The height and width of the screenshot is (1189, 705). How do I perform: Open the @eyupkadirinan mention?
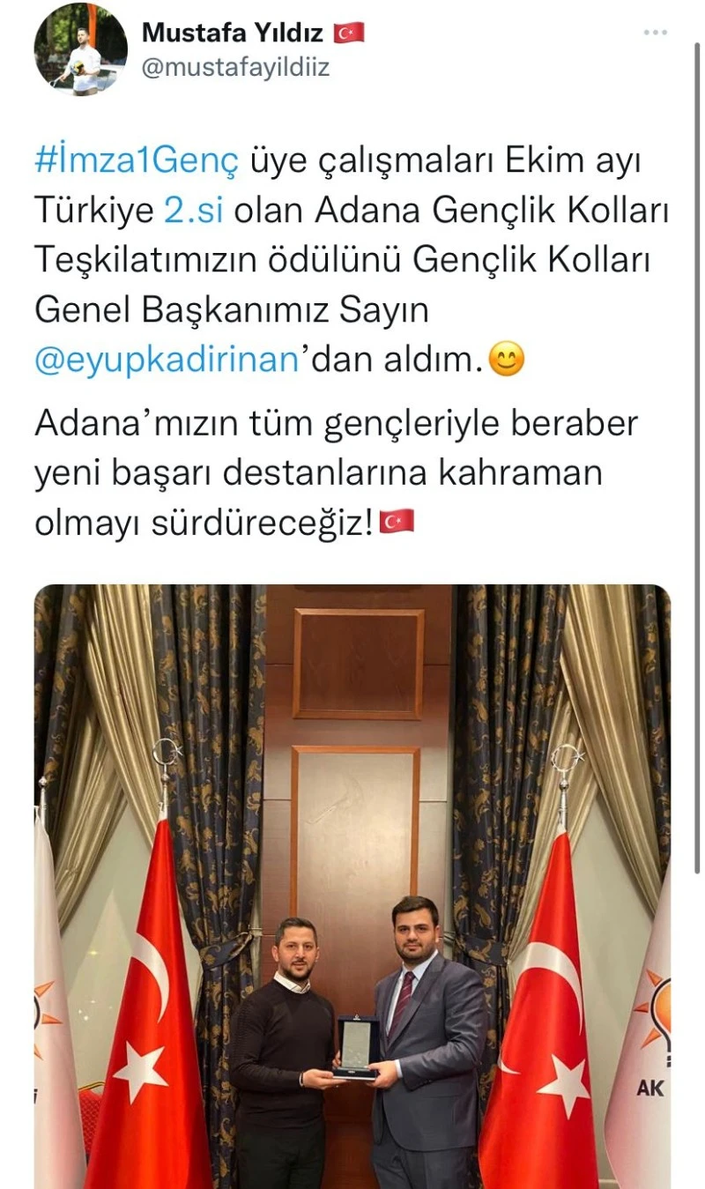click(x=167, y=362)
